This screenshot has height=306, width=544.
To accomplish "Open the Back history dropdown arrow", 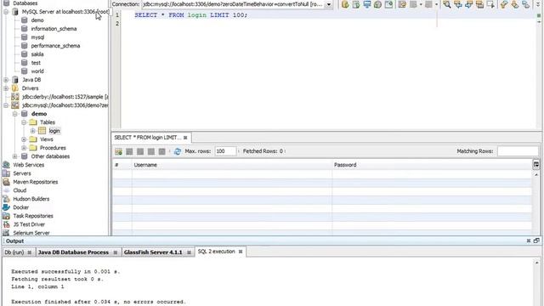I will pos(421,4).
